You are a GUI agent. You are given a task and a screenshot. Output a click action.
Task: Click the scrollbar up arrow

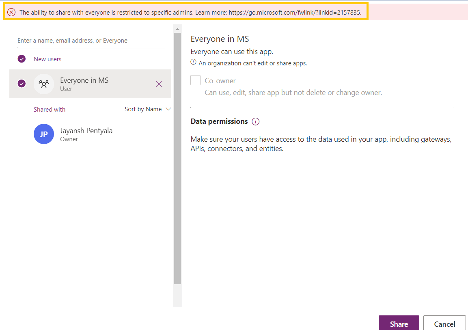point(177,29)
